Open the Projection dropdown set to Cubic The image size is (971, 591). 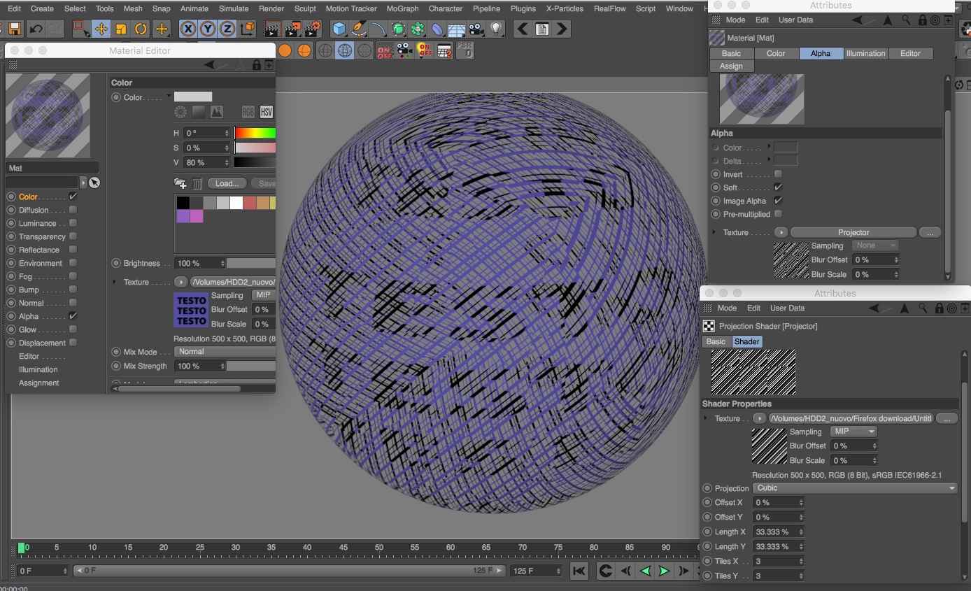point(856,488)
